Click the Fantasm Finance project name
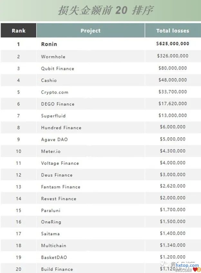201x273 pixels. 61,187
